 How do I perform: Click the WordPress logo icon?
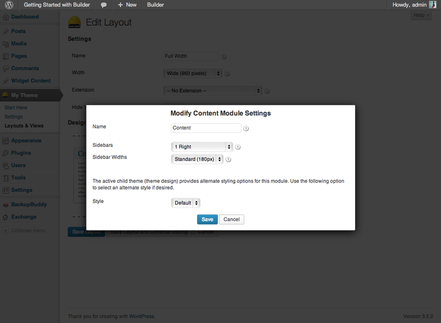point(9,5)
